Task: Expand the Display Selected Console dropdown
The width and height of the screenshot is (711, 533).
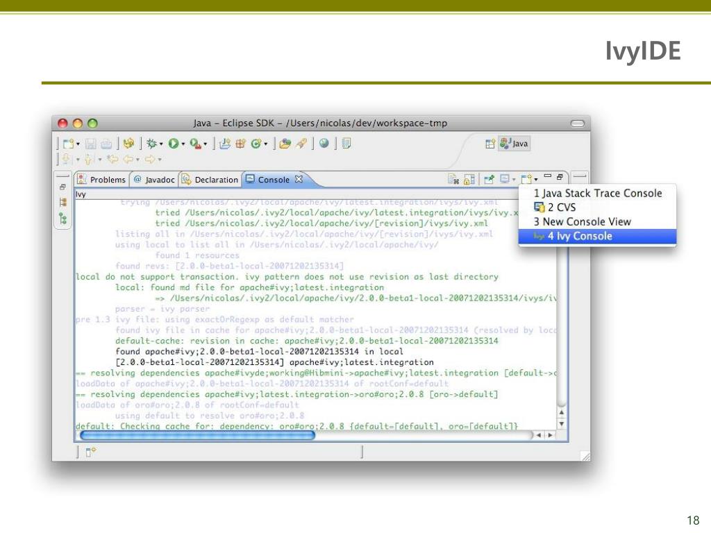Action: pos(514,180)
